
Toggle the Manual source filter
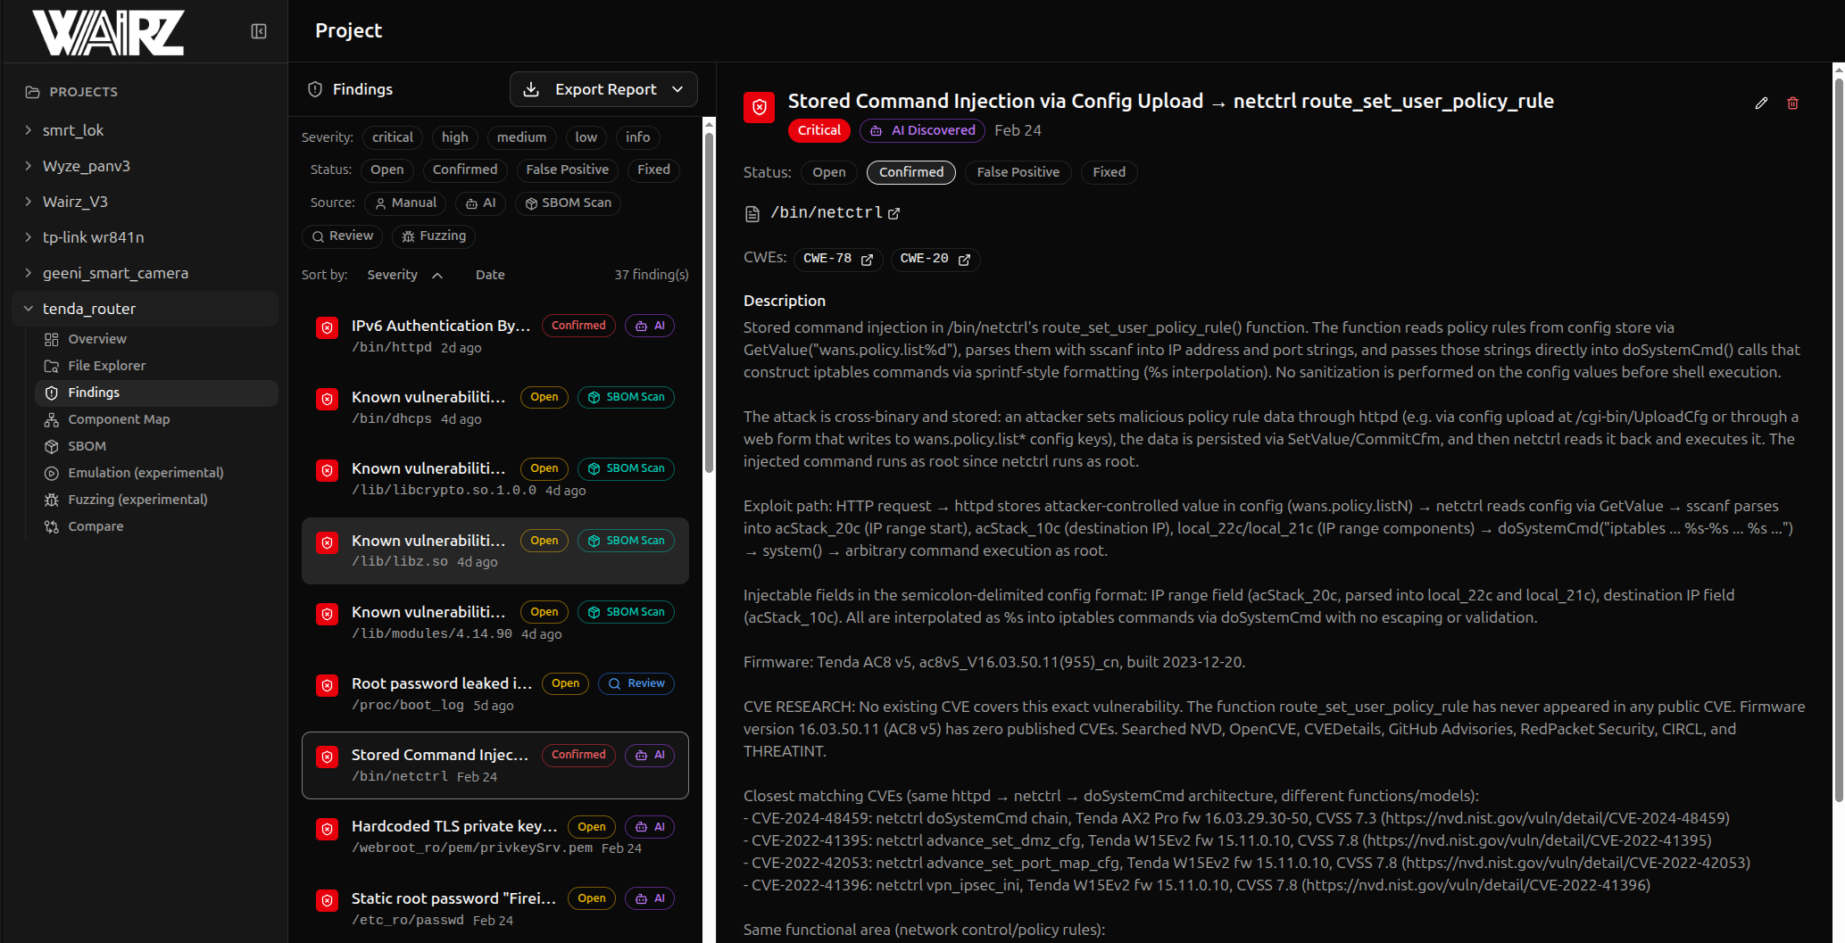click(x=406, y=203)
